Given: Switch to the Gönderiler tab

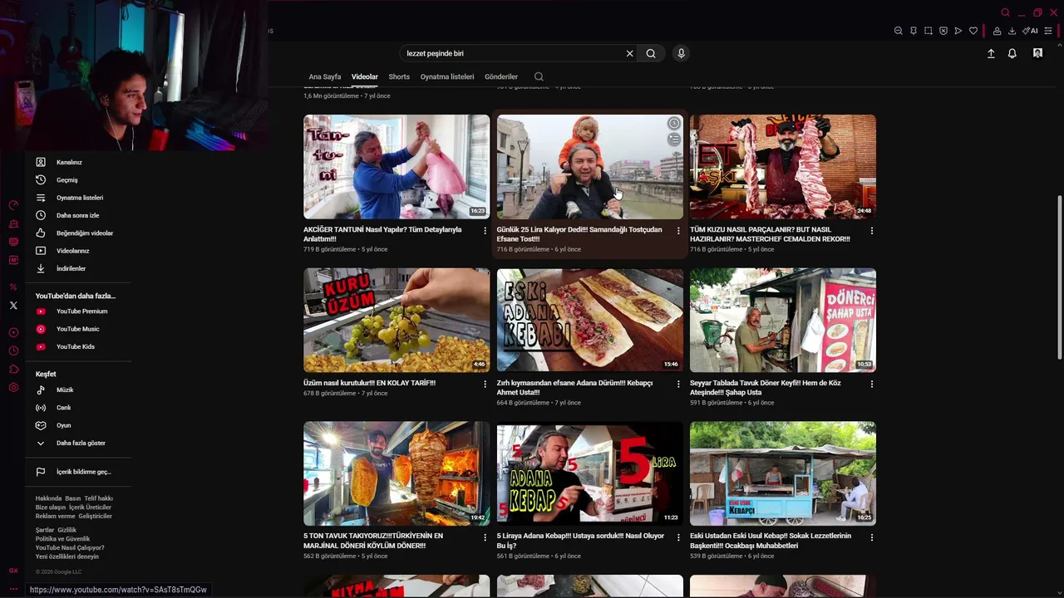Looking at the screenshot, I should tap(501, 76).
